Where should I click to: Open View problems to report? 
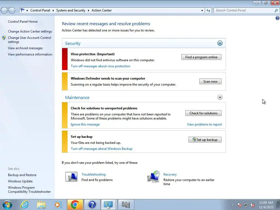[x=204, y=124]
